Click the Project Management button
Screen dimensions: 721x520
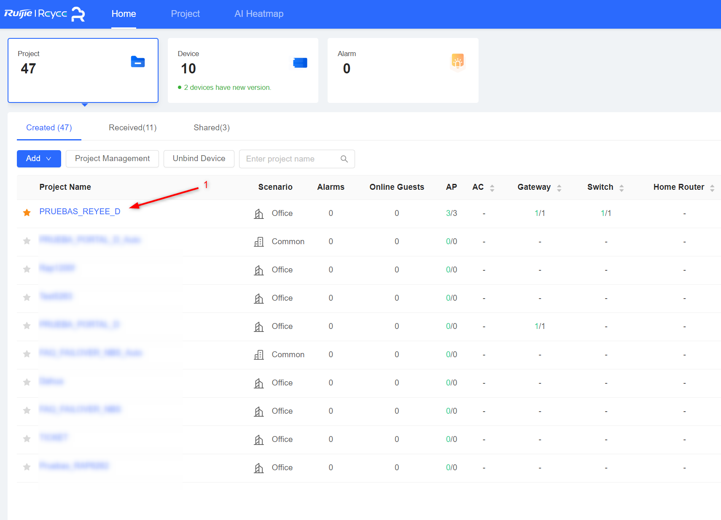(112, 159)
